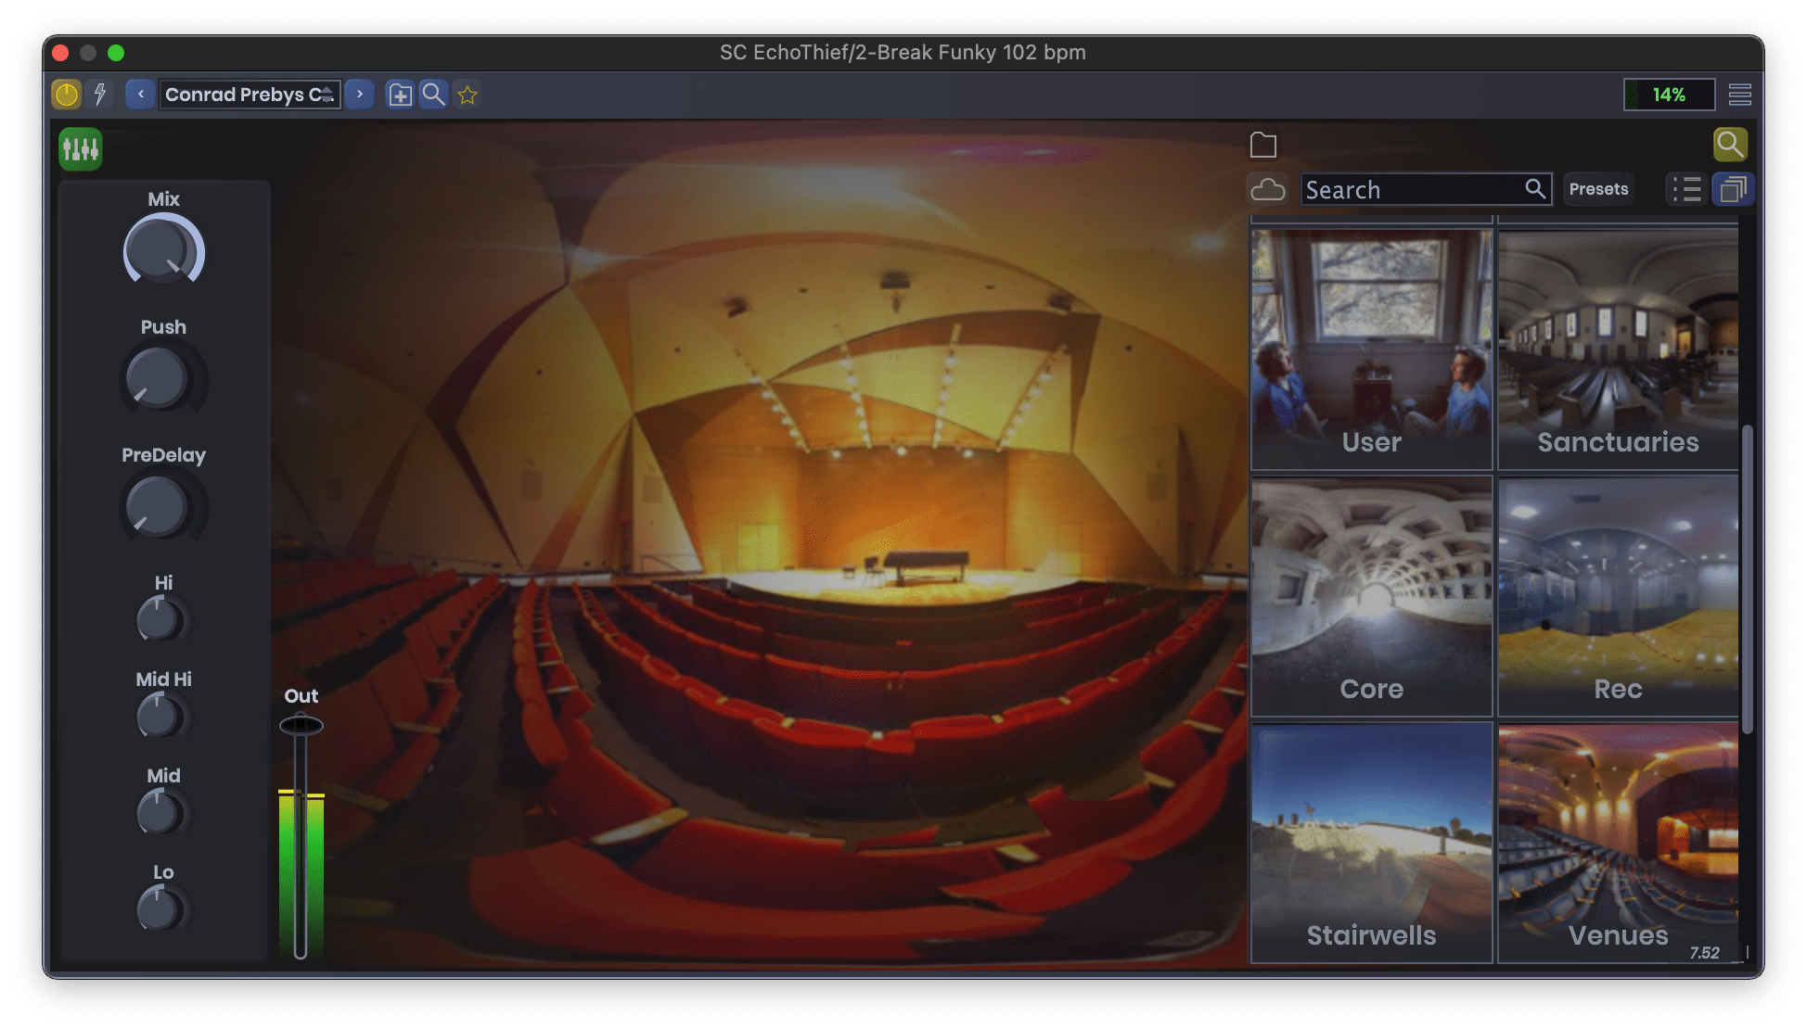Click the cloud icon
Image resolution: width=1807 pixels, height=1029 pixels.
1267,189
